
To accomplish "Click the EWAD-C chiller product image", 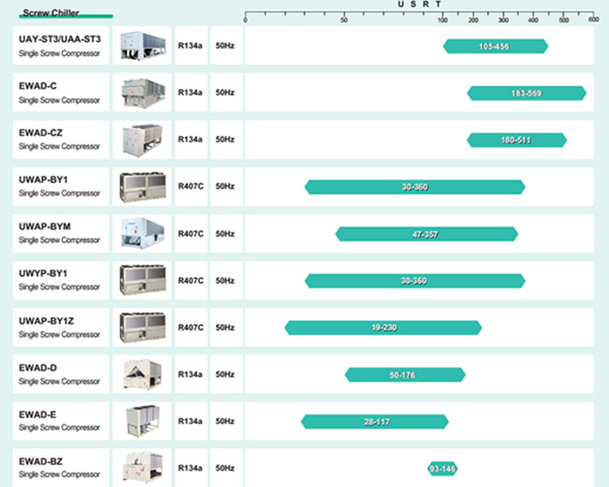I will pos(143,92).
